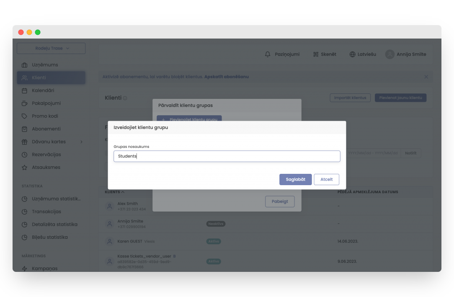
Task: Click the QR scan icon beside Skenēt
Action: point(316,54)
